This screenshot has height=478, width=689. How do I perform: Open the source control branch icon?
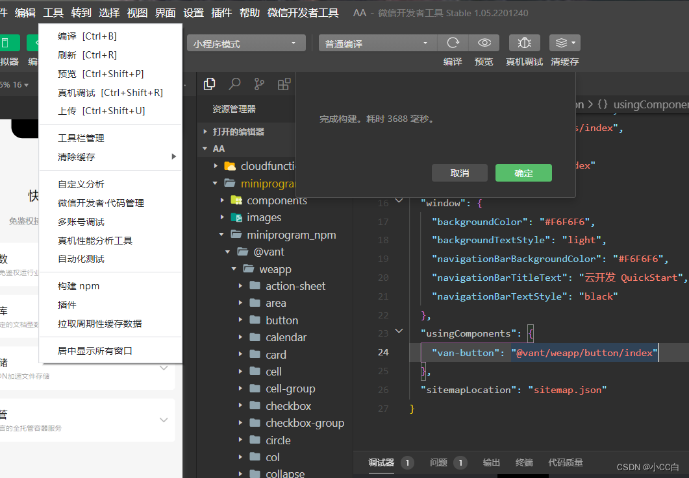258,84
